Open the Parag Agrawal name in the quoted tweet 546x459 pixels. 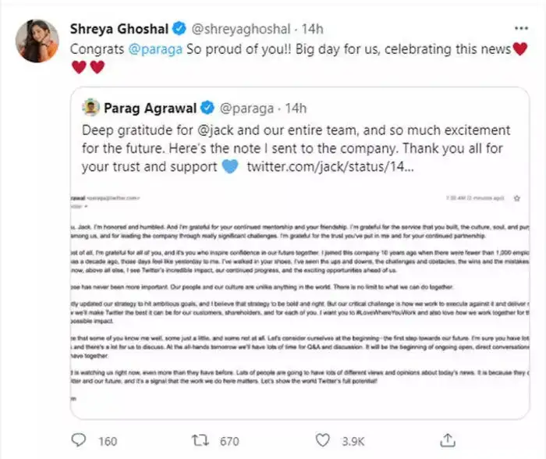(151, 106)
